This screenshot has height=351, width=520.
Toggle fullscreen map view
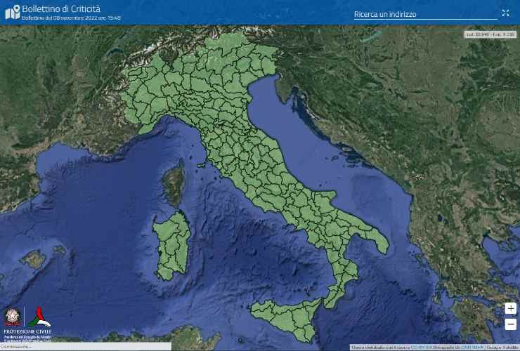tap(505, 13)
